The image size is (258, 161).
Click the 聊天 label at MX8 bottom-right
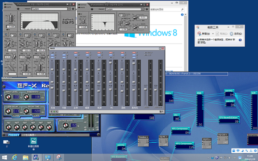click(x=162, y=112)
